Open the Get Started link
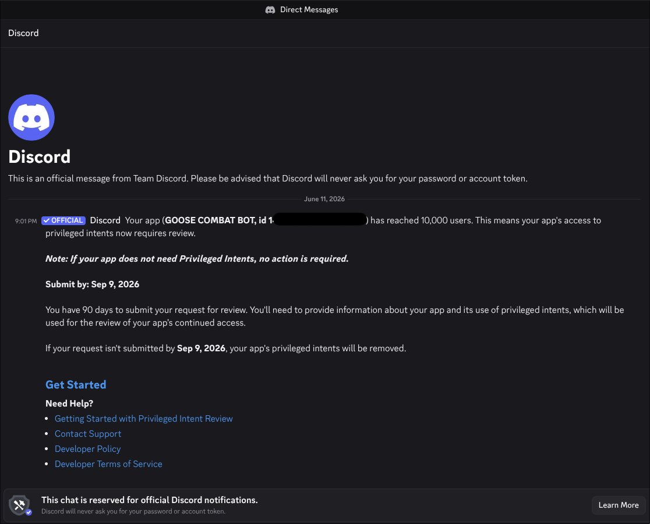 coord(76,384)
